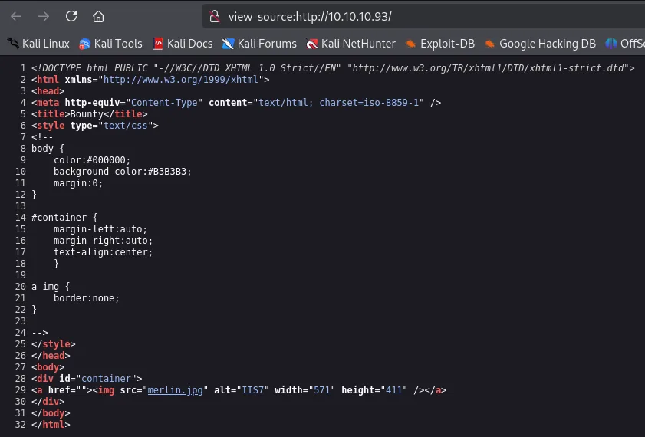Focus the address bar showing view-source URL

(x=423, y=16)
